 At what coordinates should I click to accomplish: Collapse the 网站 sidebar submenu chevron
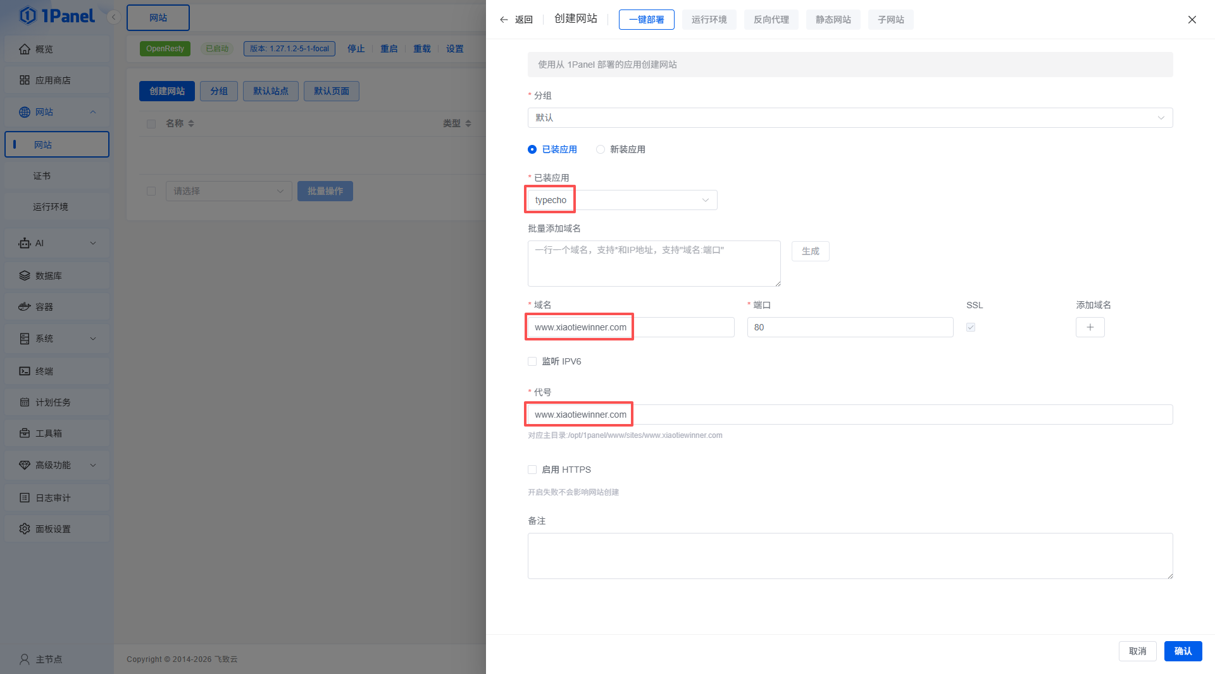point(93,112)
